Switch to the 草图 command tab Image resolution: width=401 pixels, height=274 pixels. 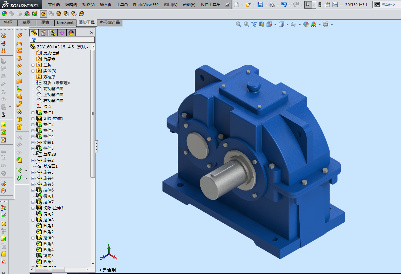pyautogui.click(x=26, y=23)
